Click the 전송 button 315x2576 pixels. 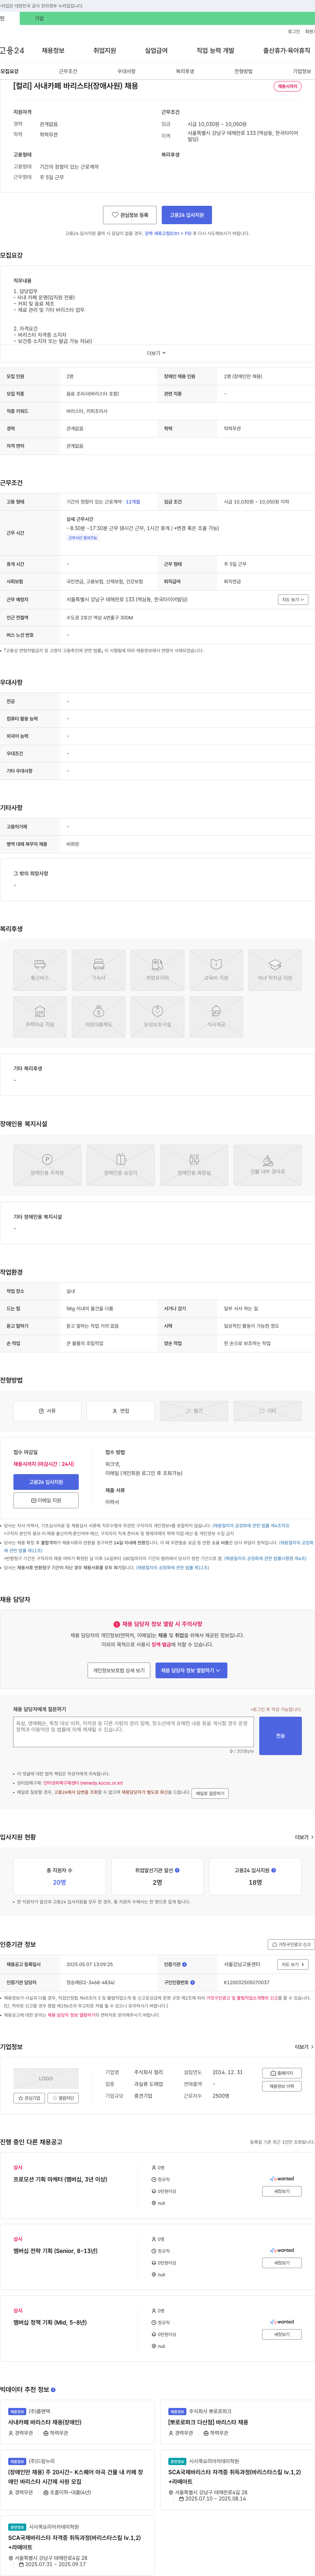(280, 1736)
